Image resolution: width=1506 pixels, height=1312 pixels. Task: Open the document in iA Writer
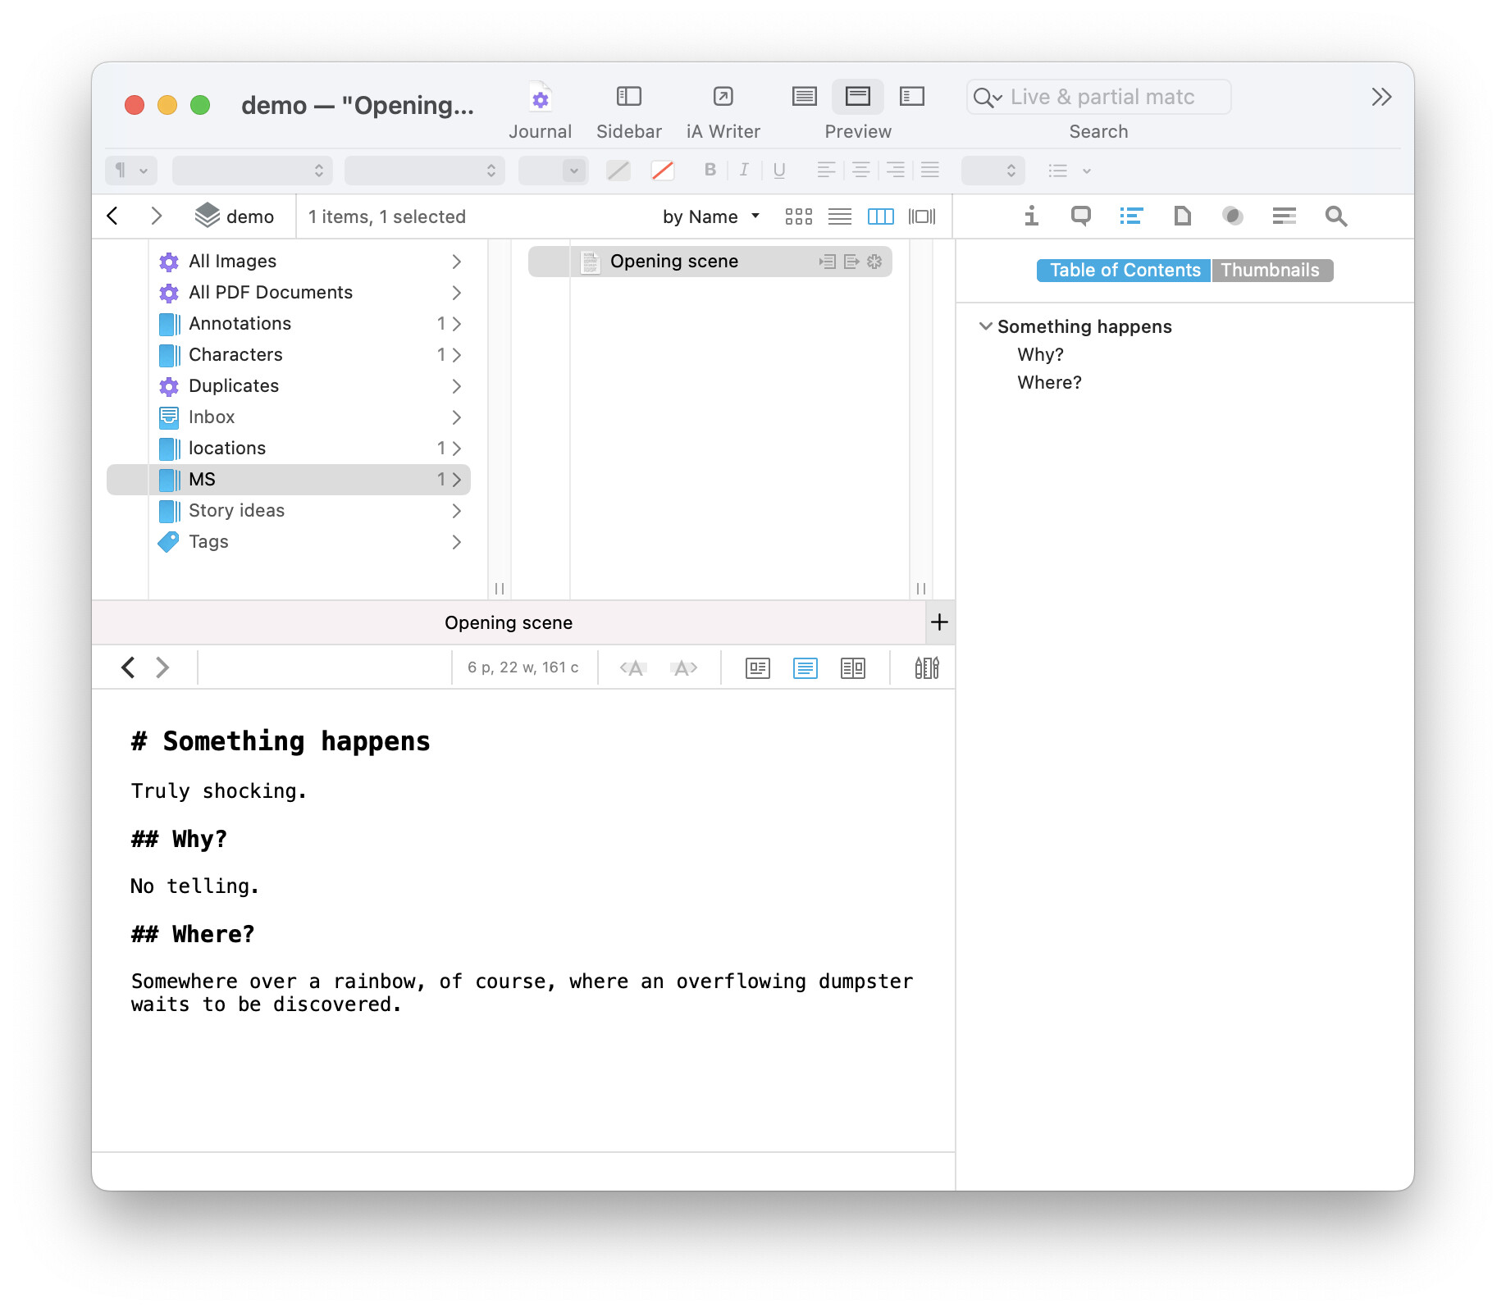click(723, 98)
